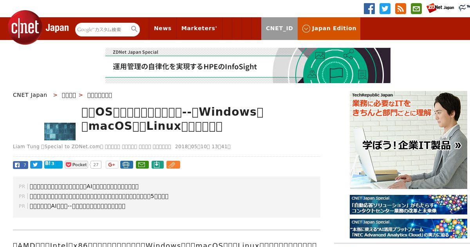This screenshot has width=470, height=247.
Task: Clip article with the orange paperclip icon
Action: coord(173,165)
